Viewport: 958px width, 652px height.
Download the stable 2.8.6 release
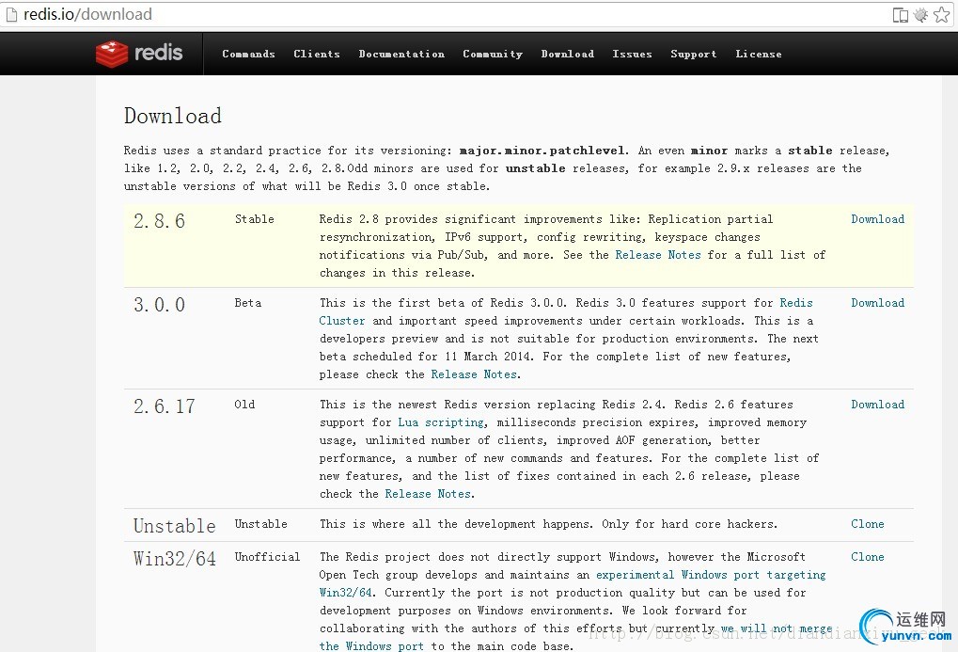coord(877,219)
